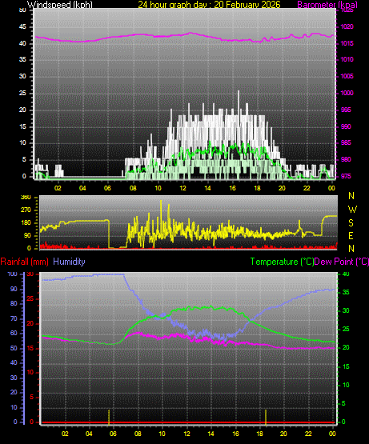Click the "1015" barometer axis value
Viewport: 369px width, 444px height.
(347, 43)
